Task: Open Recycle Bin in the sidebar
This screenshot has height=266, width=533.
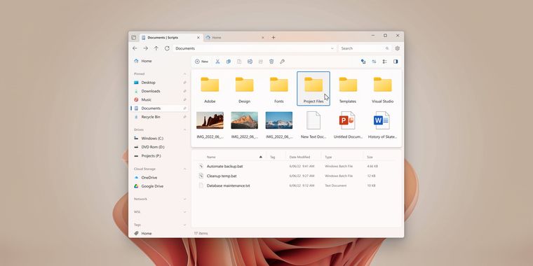Action: 159,117
